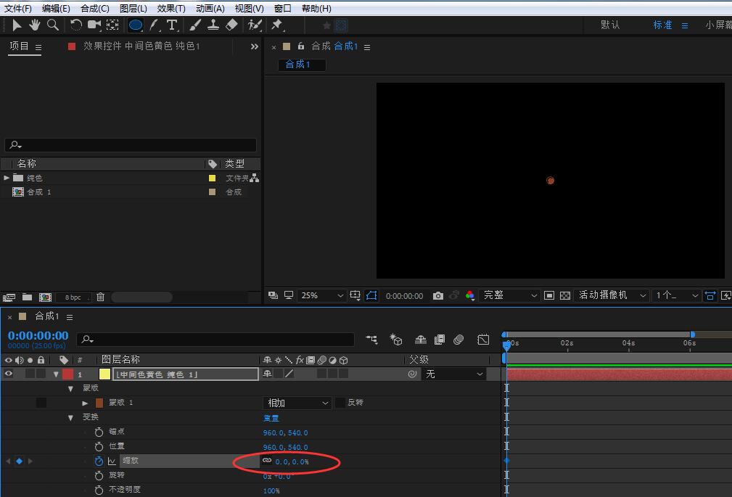Open the 效果(T) menu
This screenshot has width=732, height=497.
pyautogui.click(x=170, y=8)
